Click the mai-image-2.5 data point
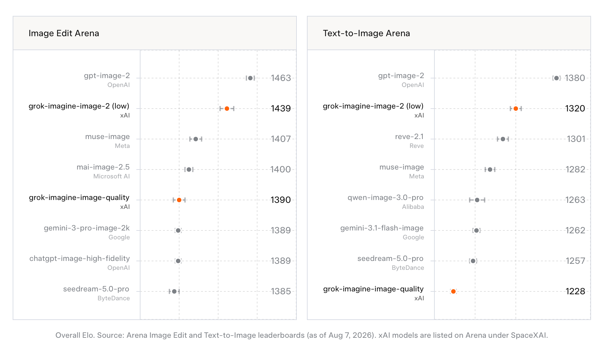 click(x=189, y=170)
